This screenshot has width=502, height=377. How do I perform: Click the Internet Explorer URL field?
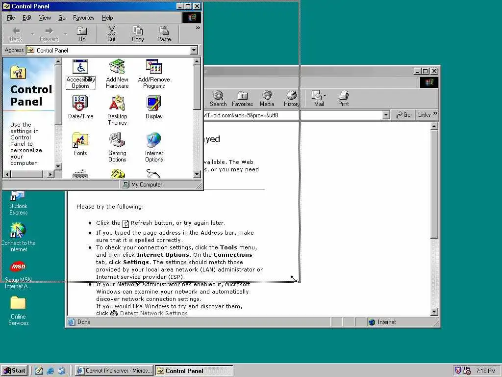(293, 115)
